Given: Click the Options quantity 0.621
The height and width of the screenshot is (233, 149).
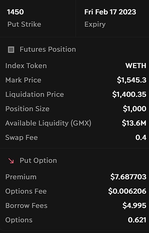Looking at the screenshot, I should point(137,220).
